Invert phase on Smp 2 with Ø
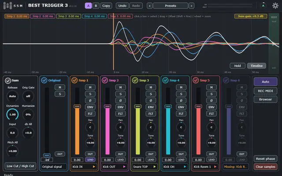This screenshot has width=282, height=176. pos(120,101)
